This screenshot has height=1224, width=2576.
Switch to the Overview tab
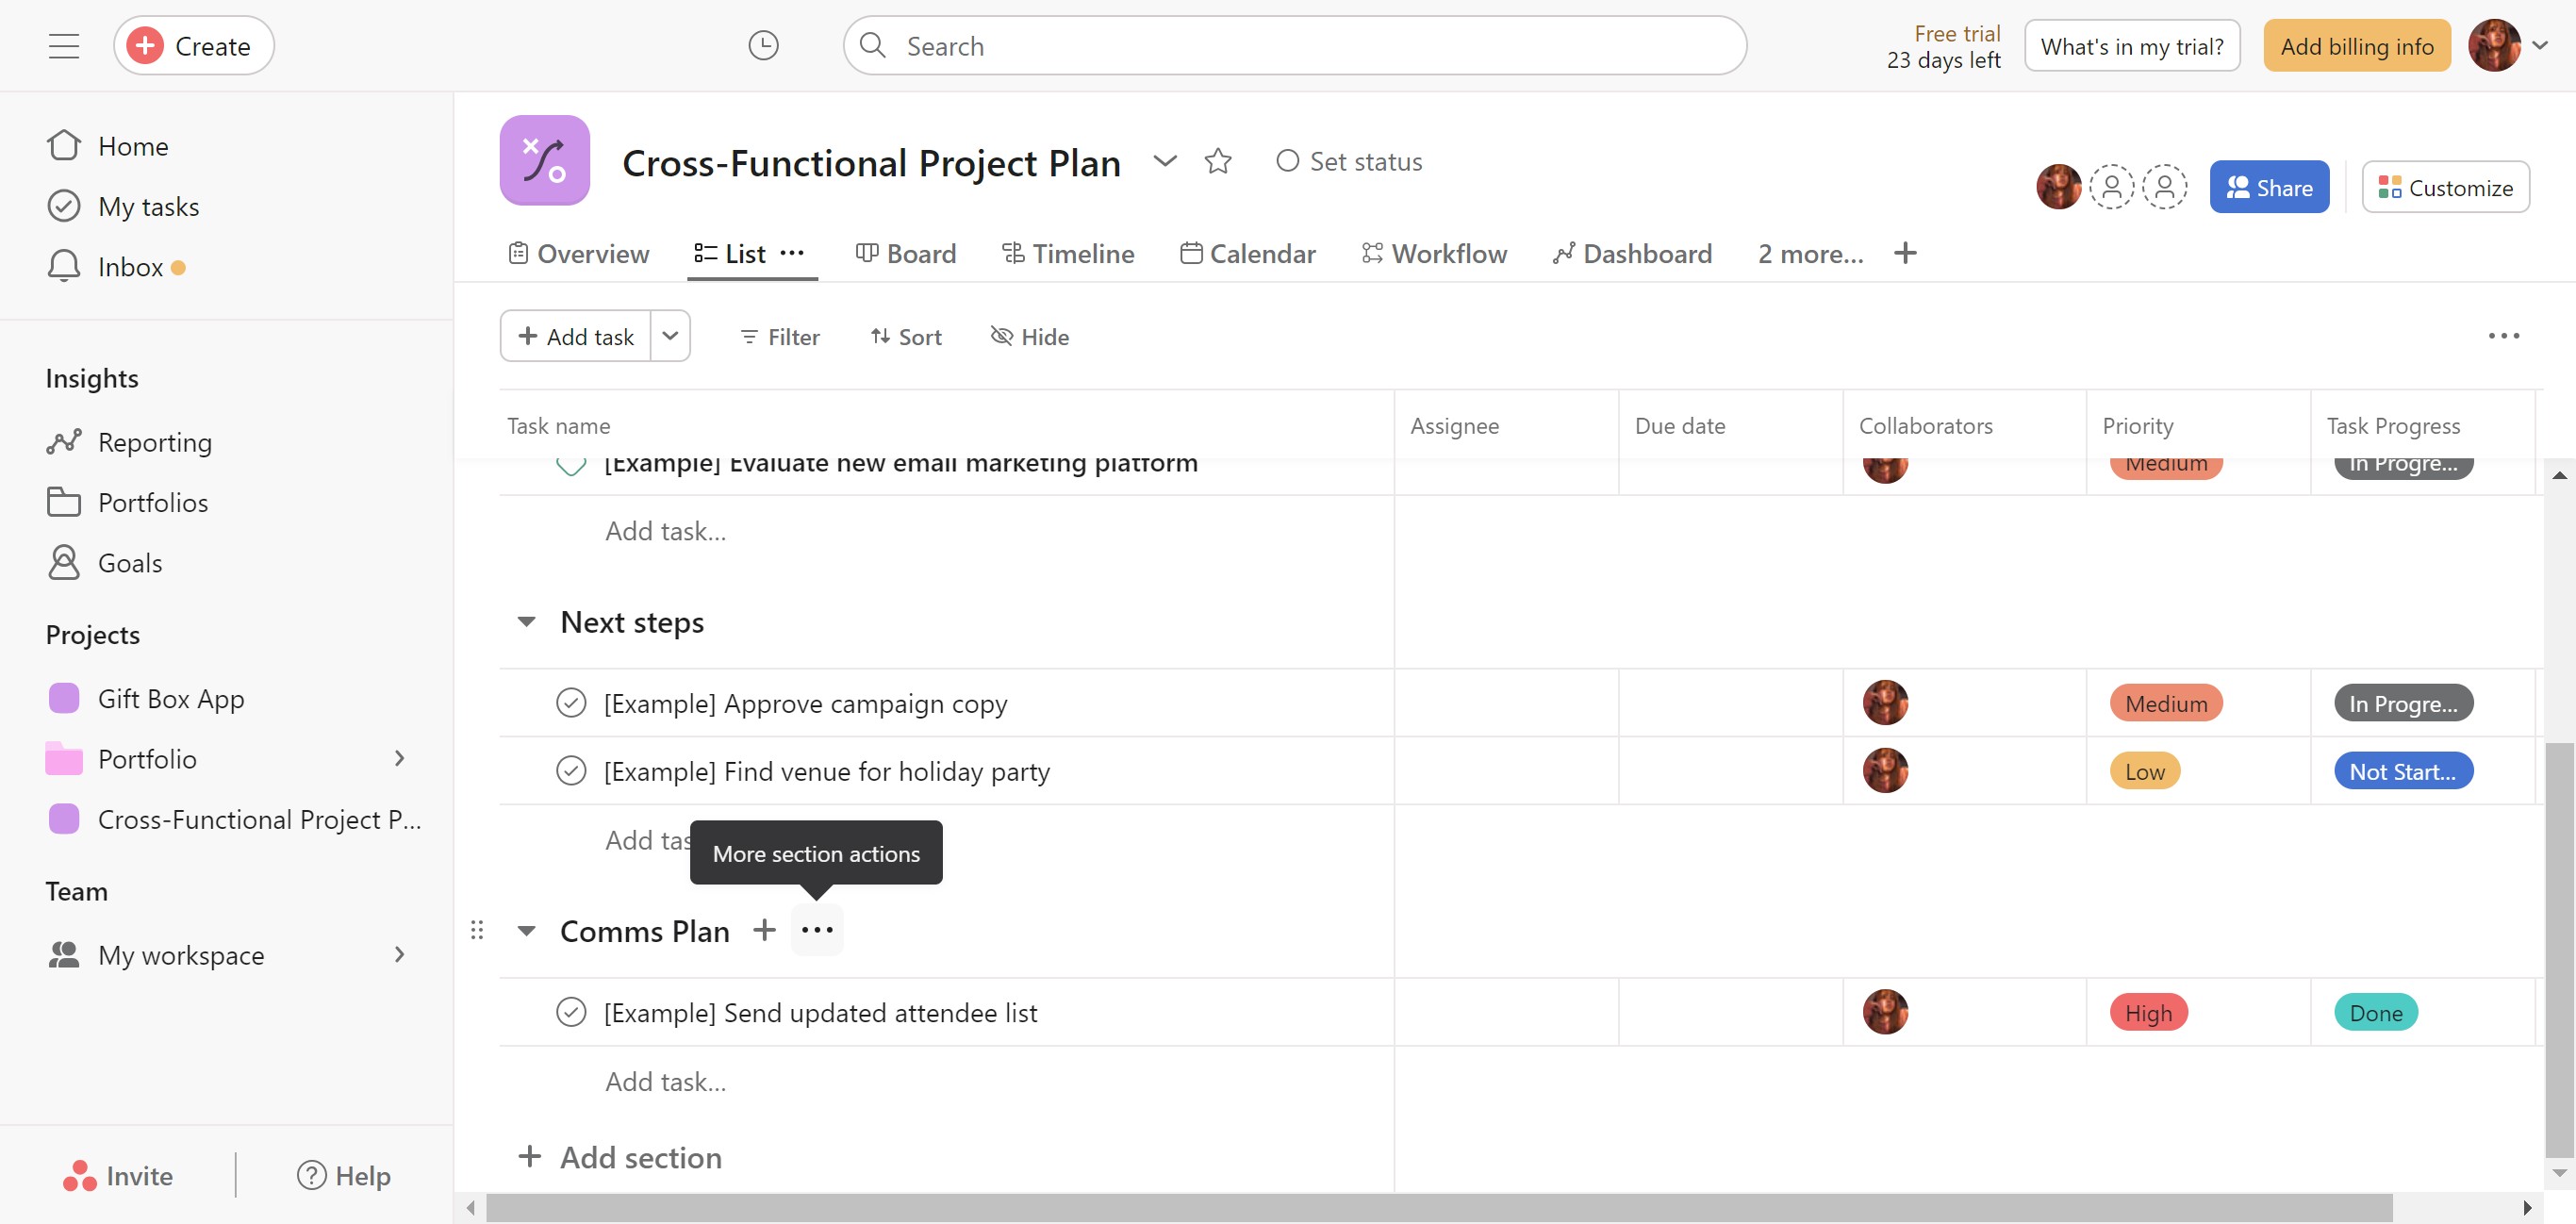tap(579, 254)
